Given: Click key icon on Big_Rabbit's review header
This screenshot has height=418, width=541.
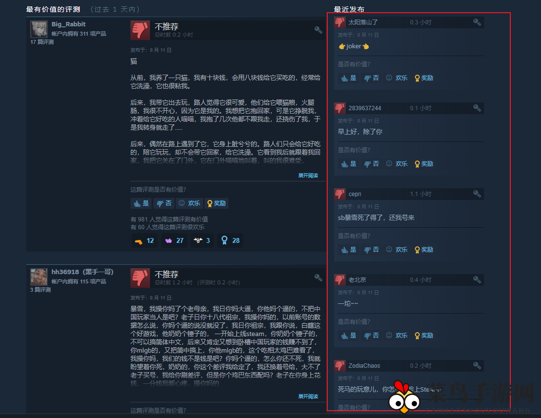Looking at the screenshot, I should [x=318, y=30].
